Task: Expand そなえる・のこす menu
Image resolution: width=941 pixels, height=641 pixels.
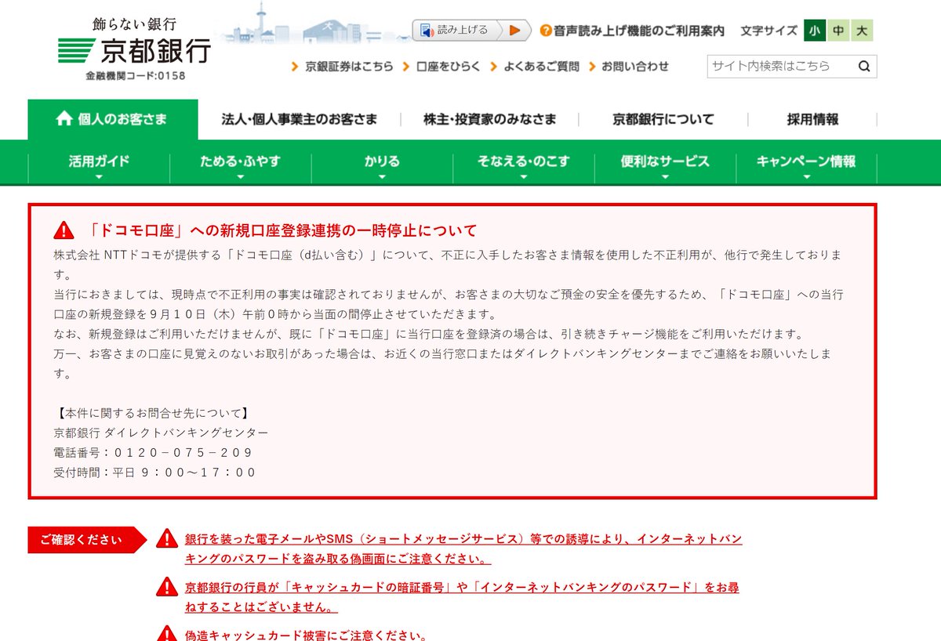Action: 524,163
